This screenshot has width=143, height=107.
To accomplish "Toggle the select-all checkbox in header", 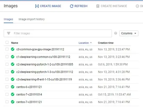I will [7, 42].
